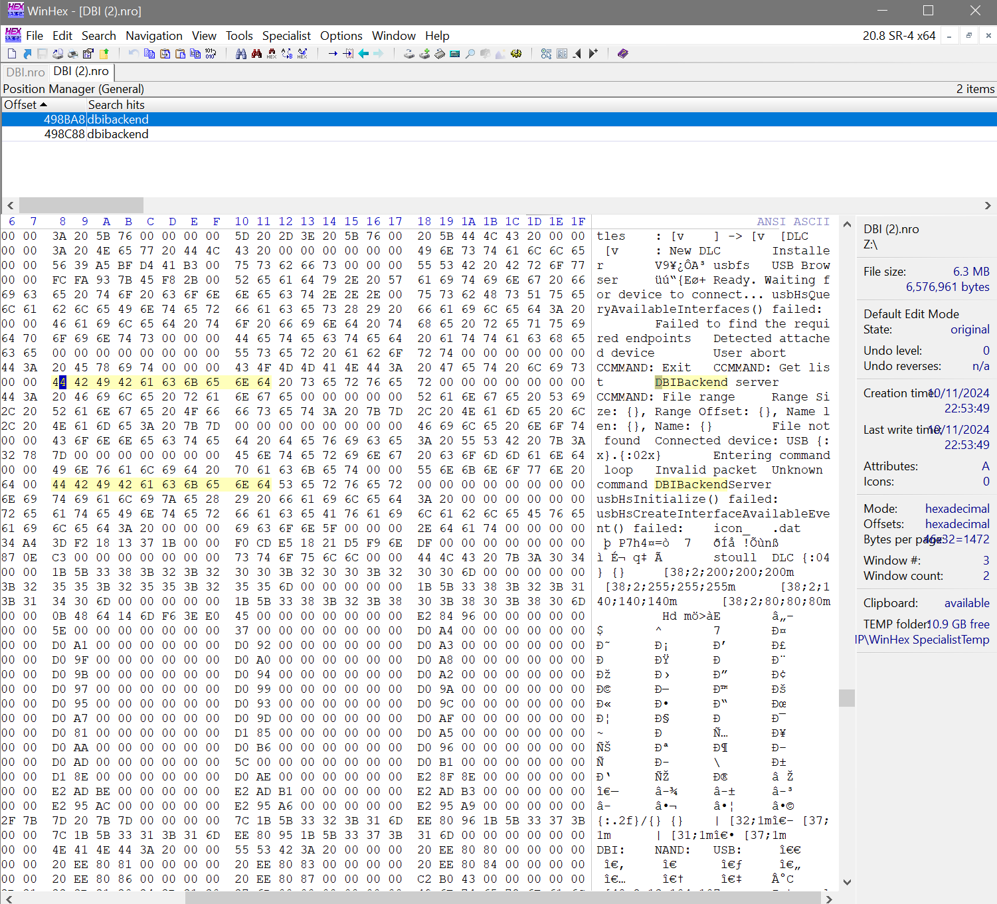Open the Options menu
This screenshot has height=904, width=997.
click(x=341, y=36)
